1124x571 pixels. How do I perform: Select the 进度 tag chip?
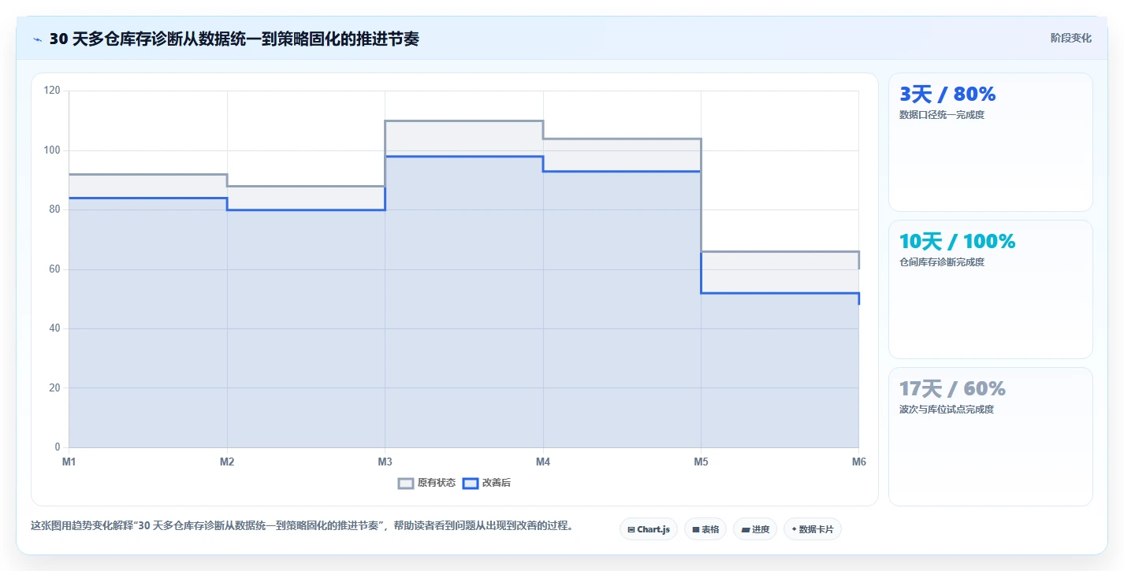click(755, 529)
